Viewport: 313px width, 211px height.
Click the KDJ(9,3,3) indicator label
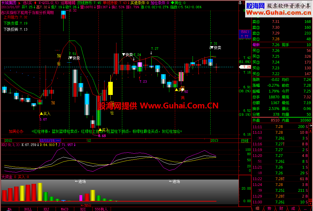click(x=11, y=145)
